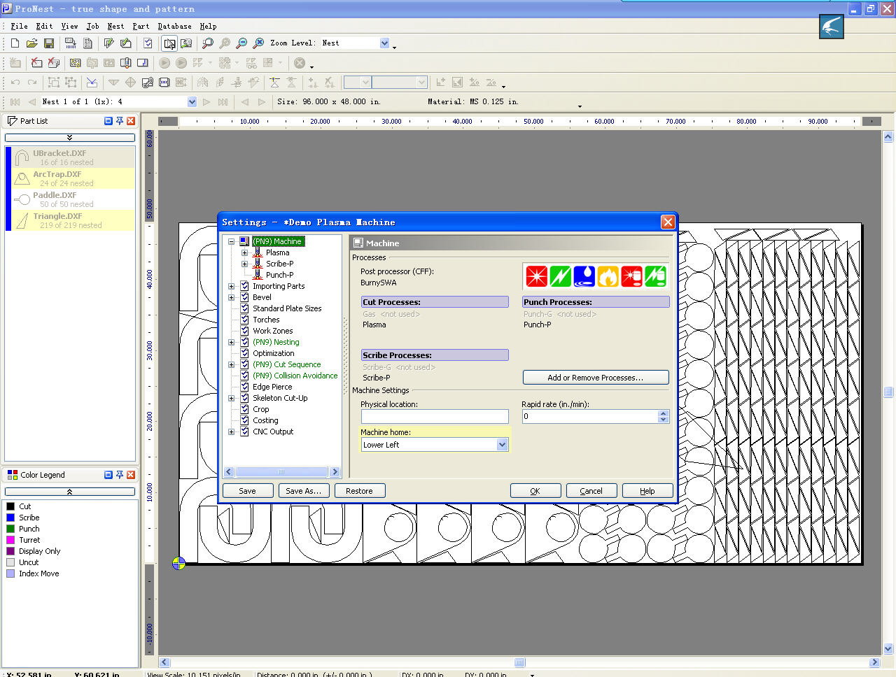Screen dimensions: 896x677
Task: Click Add or Remove Processes button
Action: coord(596,378)
